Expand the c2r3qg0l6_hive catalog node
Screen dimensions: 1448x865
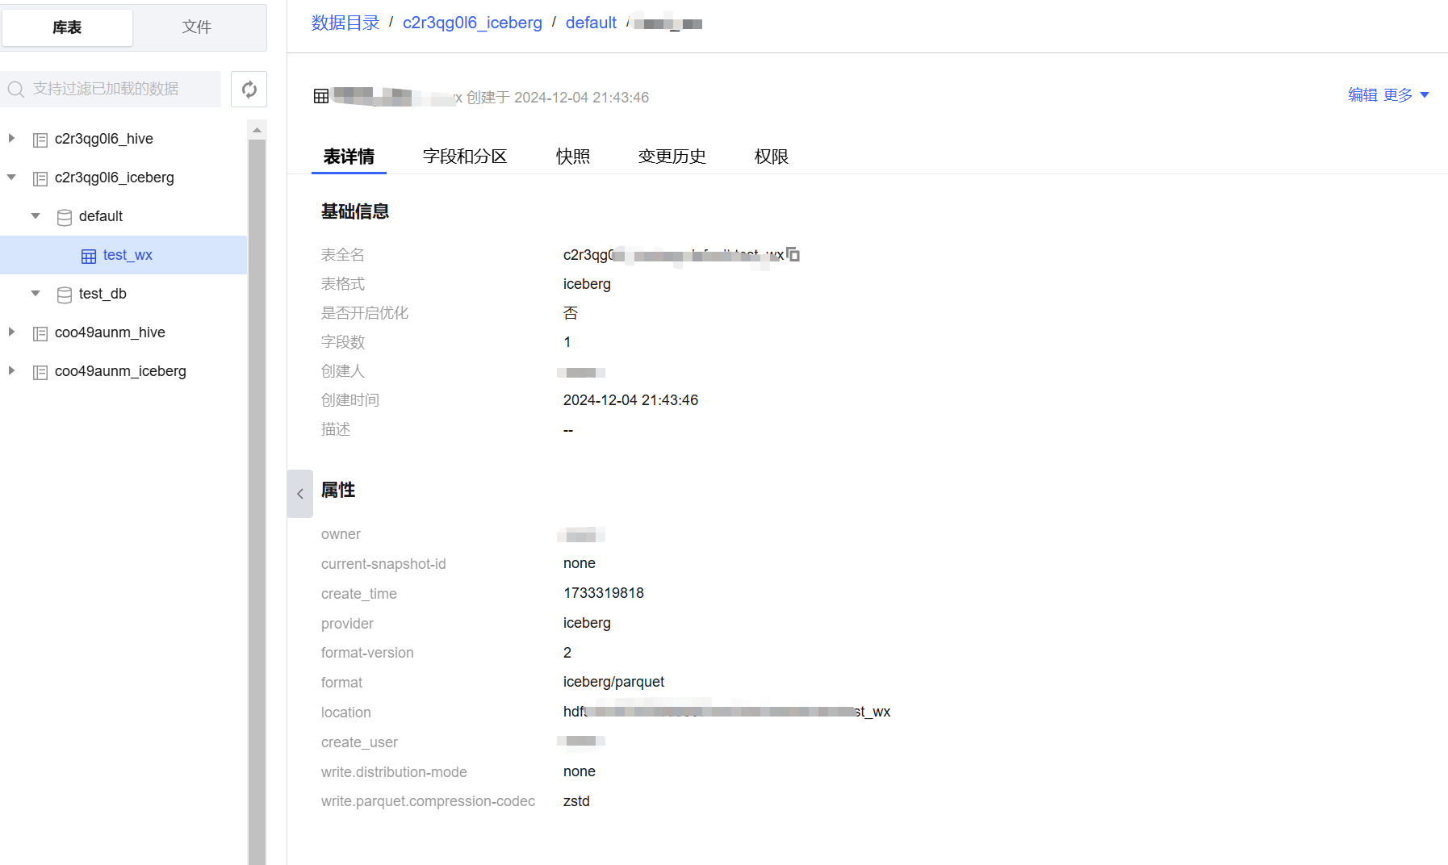click(11, 139)
